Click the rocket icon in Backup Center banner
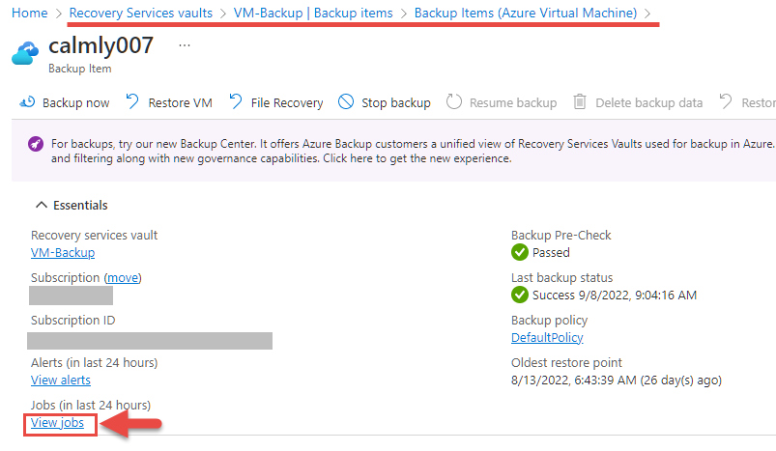This screenshot has height=451, width=776. pos(36,145)
